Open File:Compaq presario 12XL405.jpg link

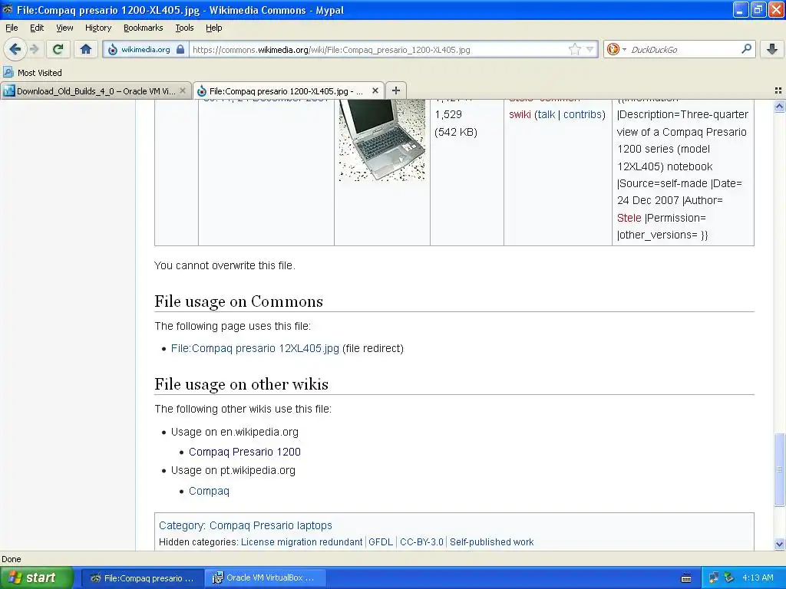pos(255,348)
